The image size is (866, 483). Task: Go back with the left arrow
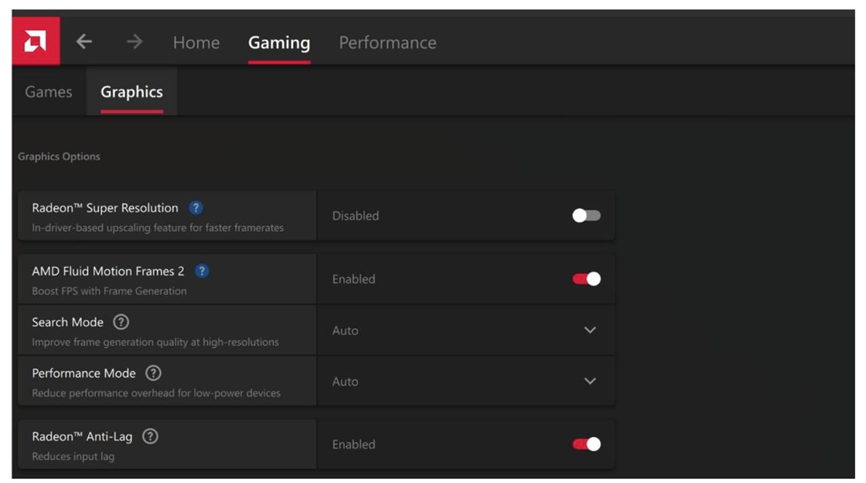[84, 41]
